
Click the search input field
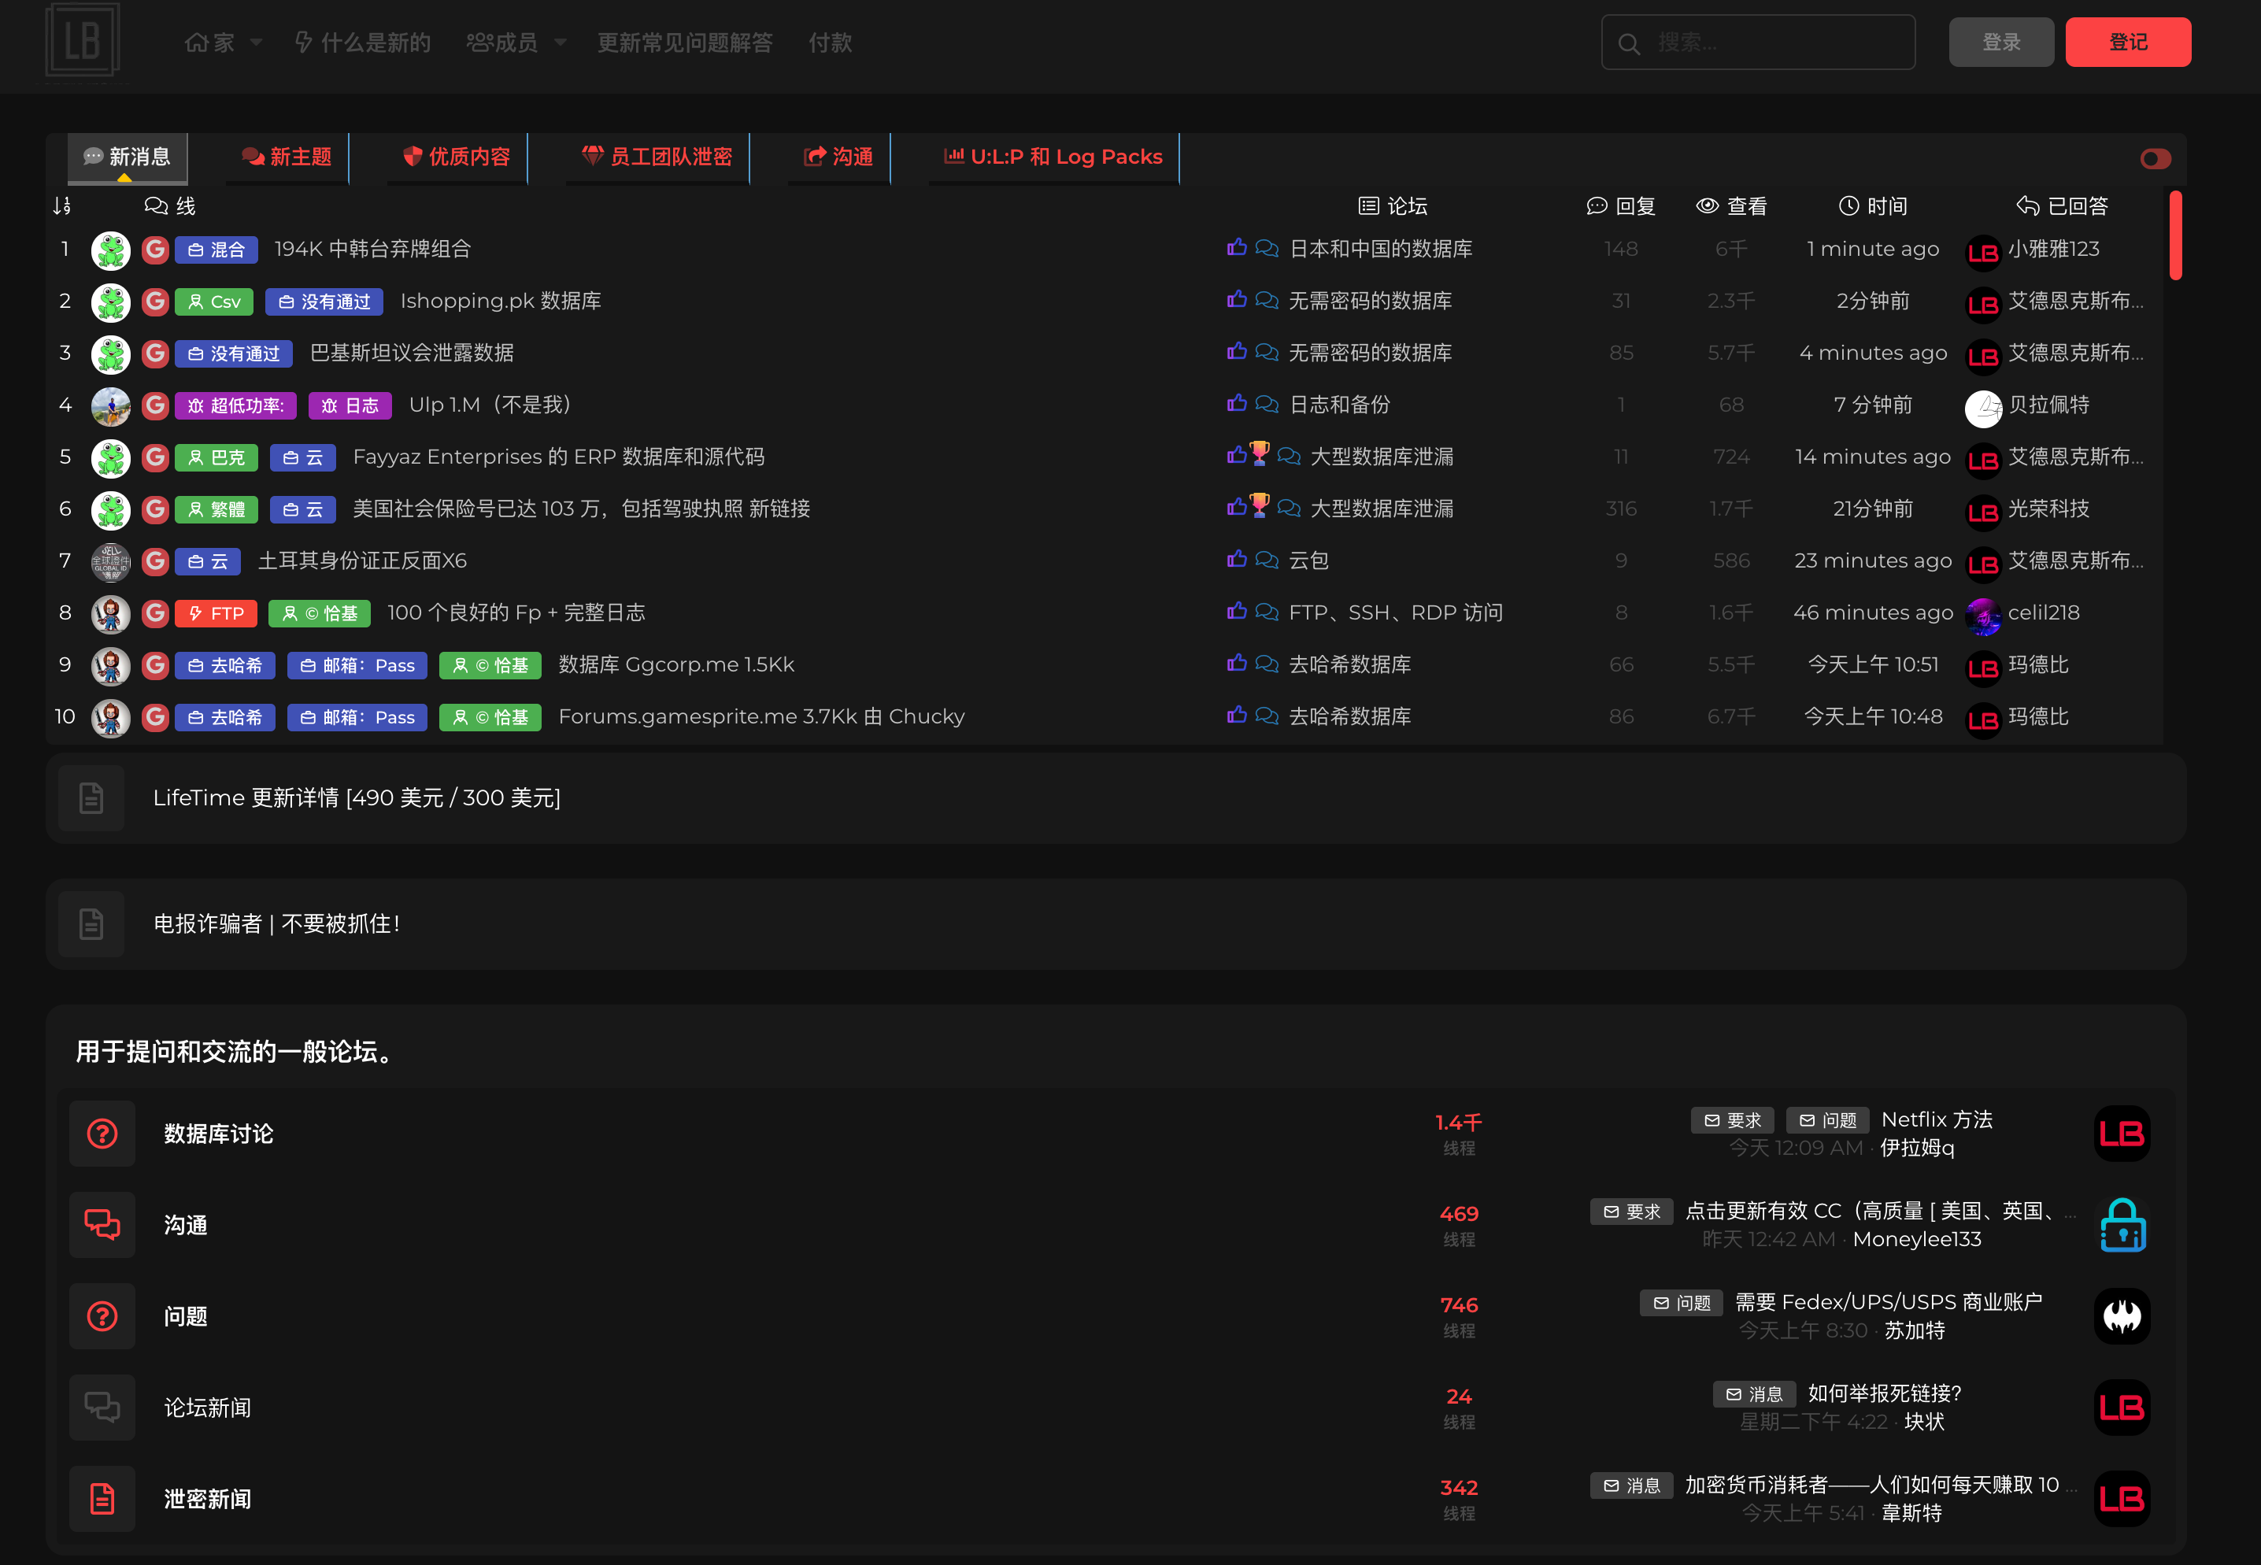(1758, 43)
